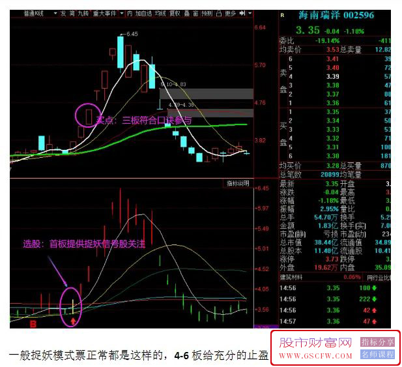The width and height of the screenshot is (402, 367).
Task: Click the arrow-to-bar collapse icon
Action: [x=242, y=13]
